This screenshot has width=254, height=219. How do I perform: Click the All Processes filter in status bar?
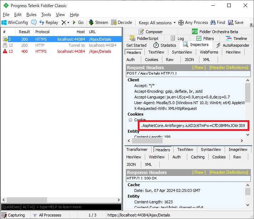[47, 215]
